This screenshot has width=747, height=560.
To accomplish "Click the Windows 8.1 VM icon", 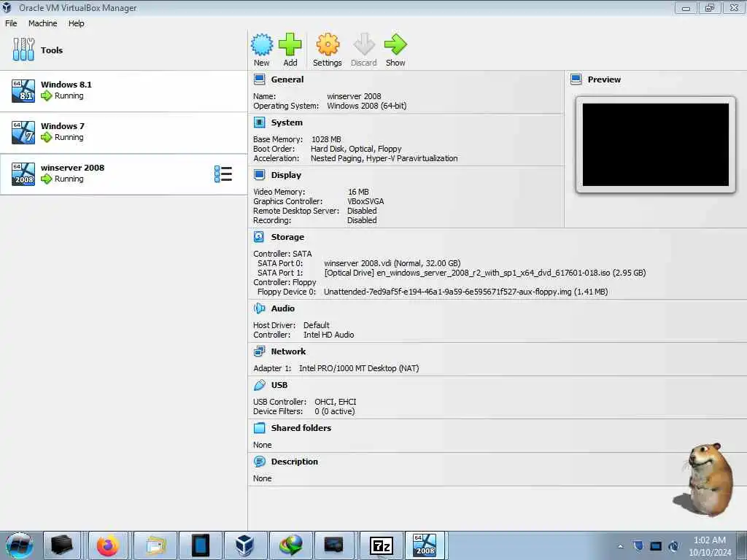I will click(x=23, y=91).
